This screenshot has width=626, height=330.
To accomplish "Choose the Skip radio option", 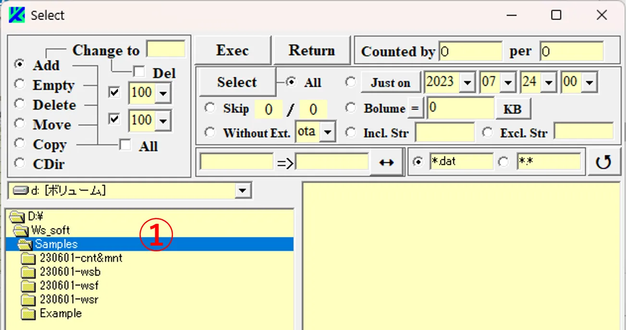I will [x=210, y=108].
